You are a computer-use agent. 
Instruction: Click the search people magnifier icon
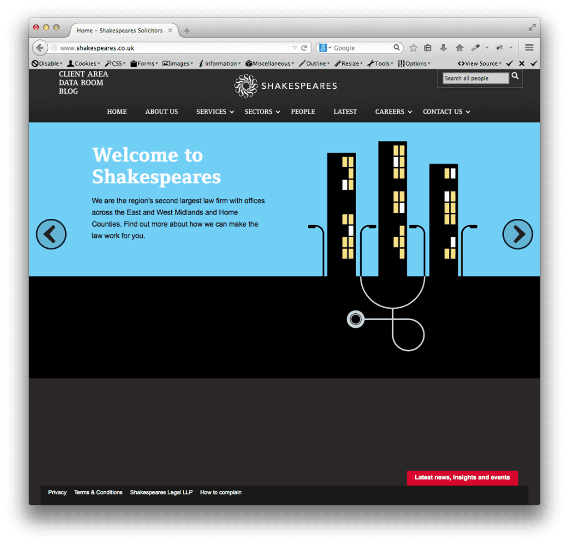(x=515, y=77)
